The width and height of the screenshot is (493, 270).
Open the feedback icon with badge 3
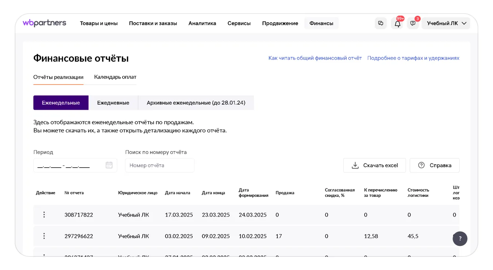coord(413,23)
